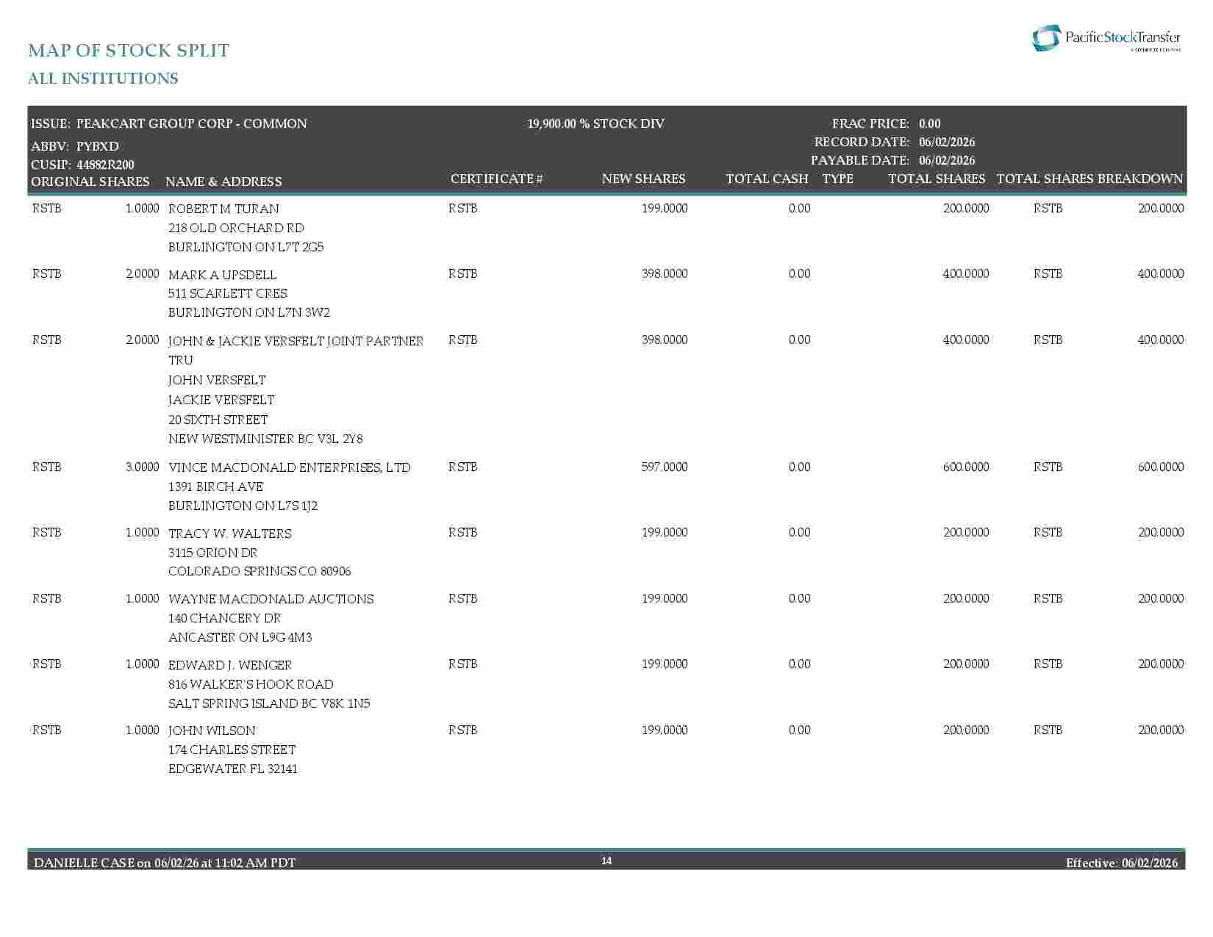The height and width of the screenshot is (937, 1213).
Task: Click the ABBV value PYBXD
Action: [98, 146]
